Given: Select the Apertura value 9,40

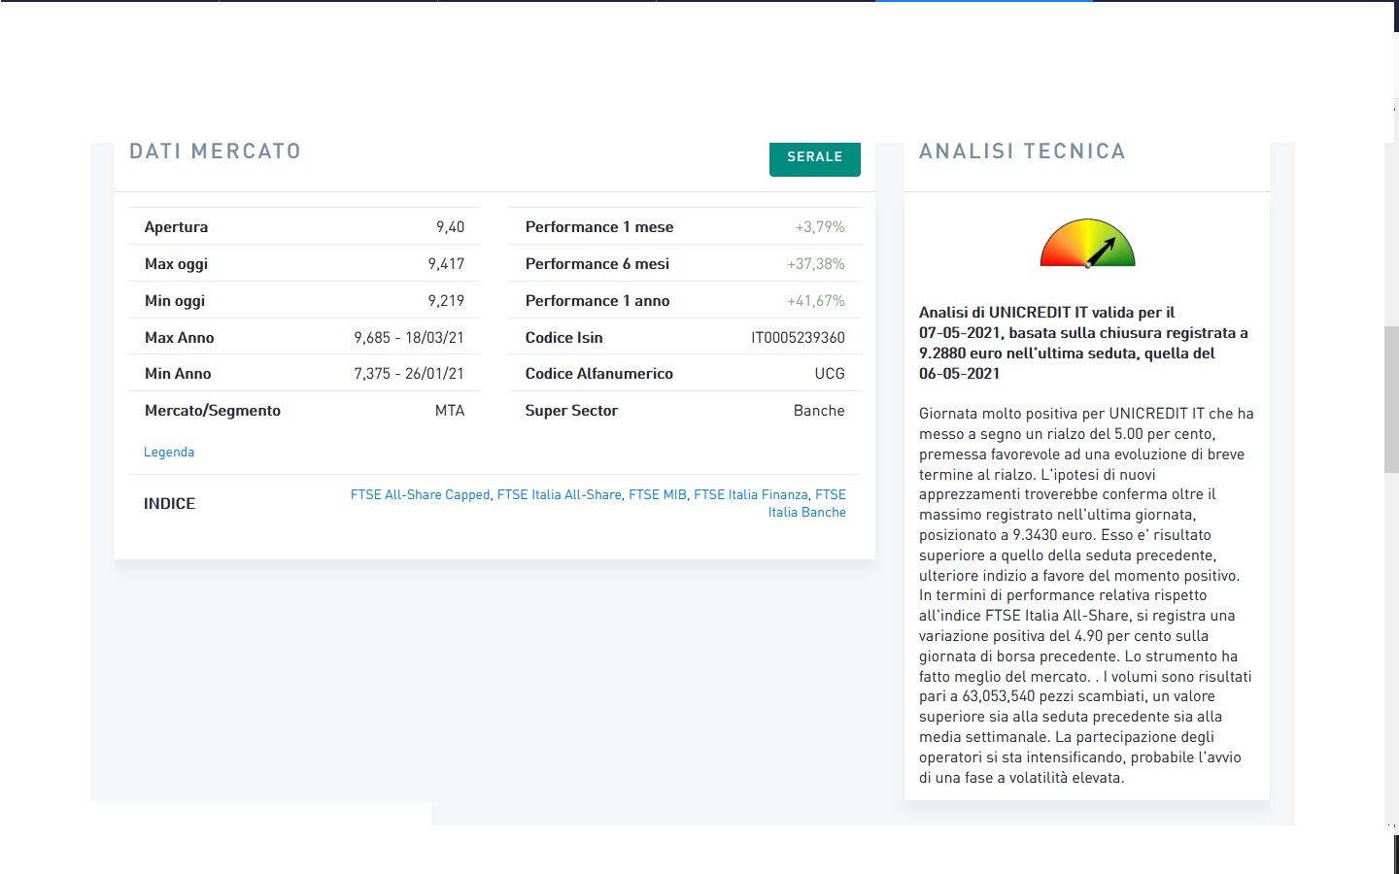Looking at the screenshot, I should pyautogui.click(x=450, y=227).
